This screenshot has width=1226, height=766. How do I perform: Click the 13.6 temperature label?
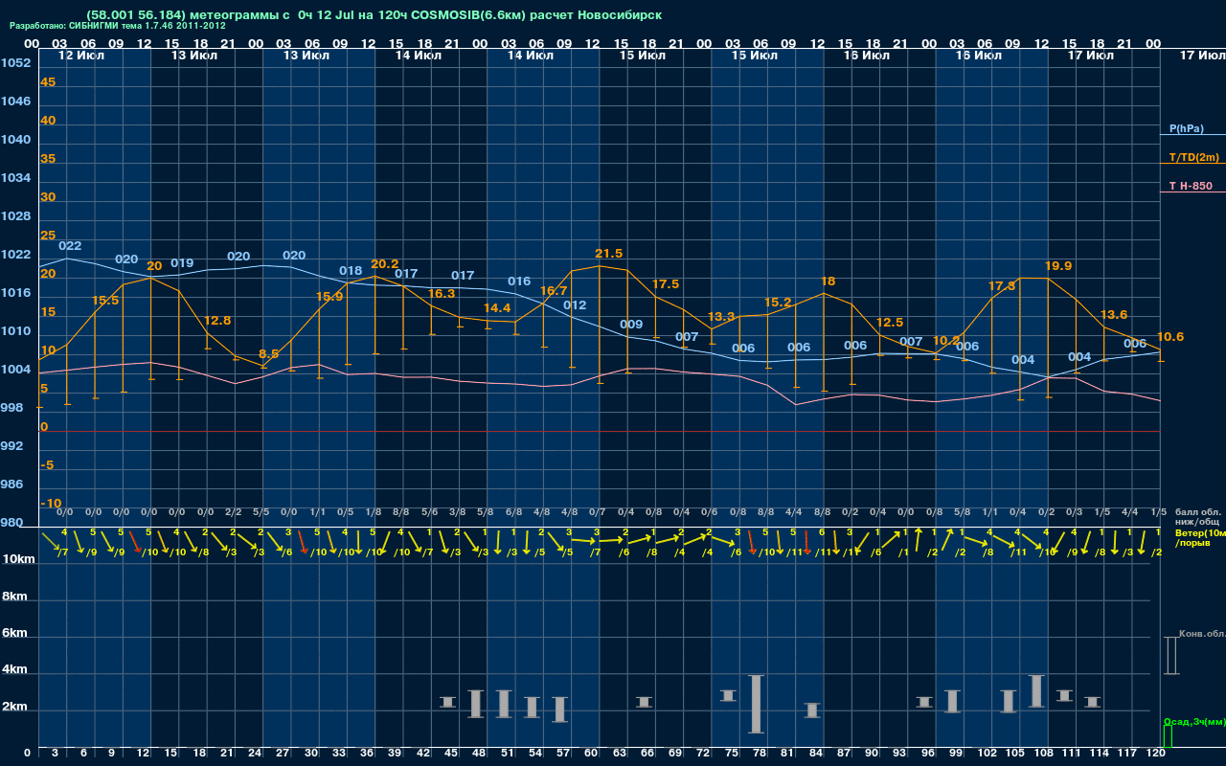pyautogui.click(x=1114, y=315)
